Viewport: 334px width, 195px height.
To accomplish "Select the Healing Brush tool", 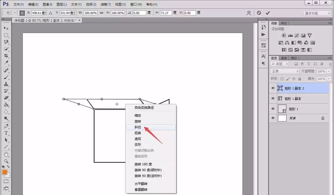I will [x=6, y=70].
